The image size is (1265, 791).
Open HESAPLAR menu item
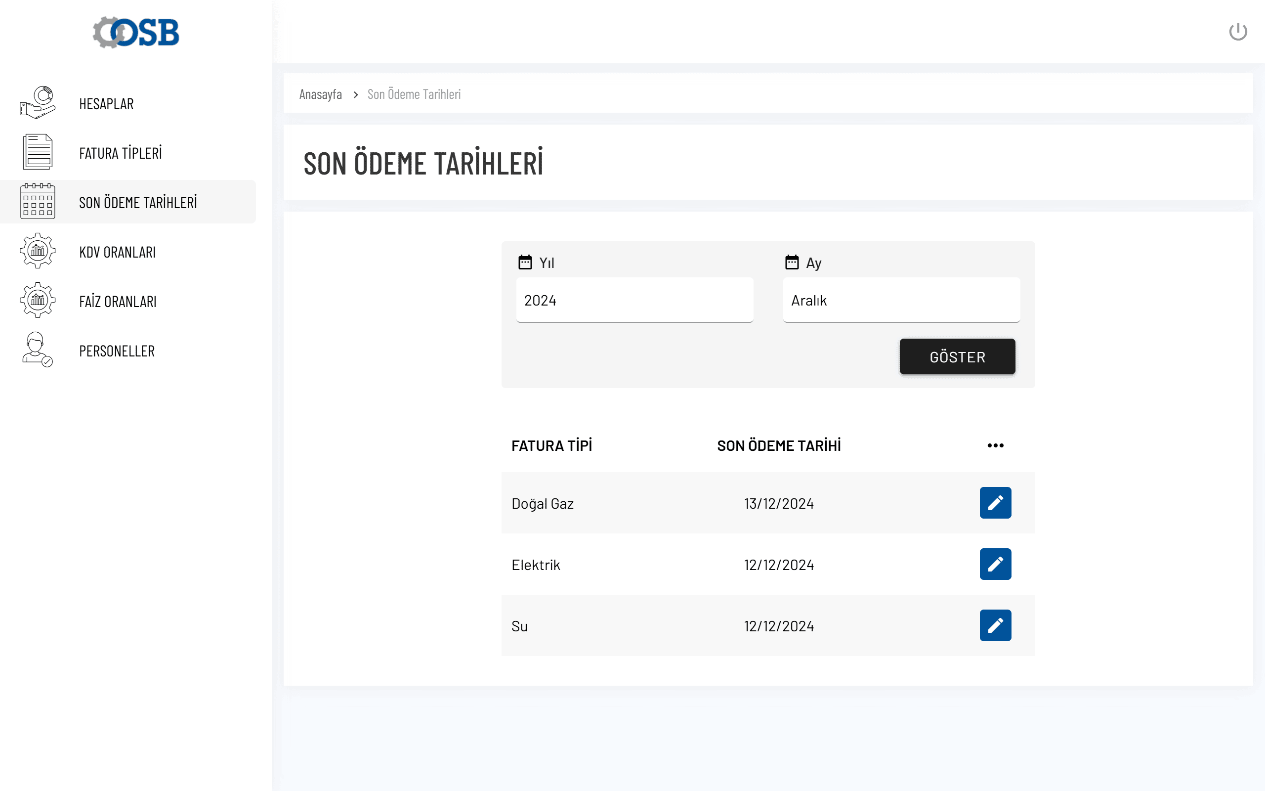coord(106,104)
